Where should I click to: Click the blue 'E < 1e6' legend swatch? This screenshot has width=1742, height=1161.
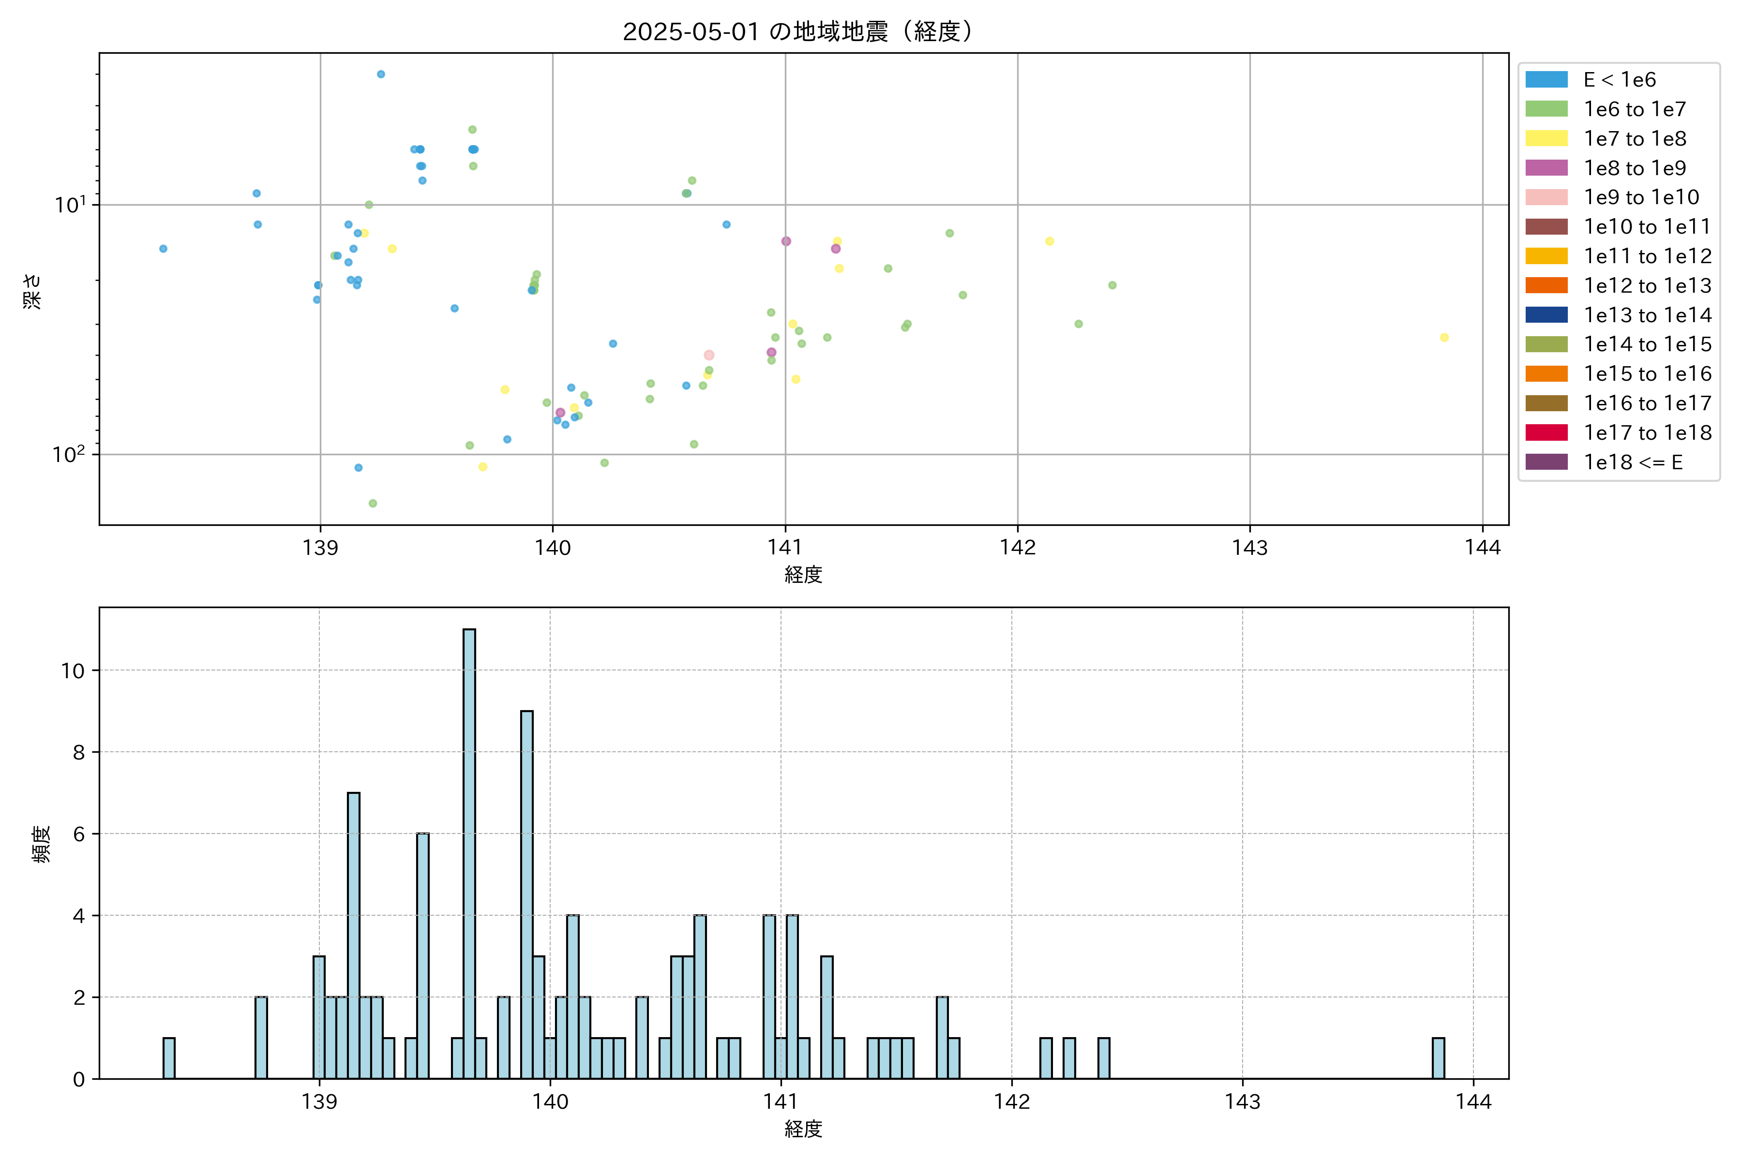point(1547,80)
